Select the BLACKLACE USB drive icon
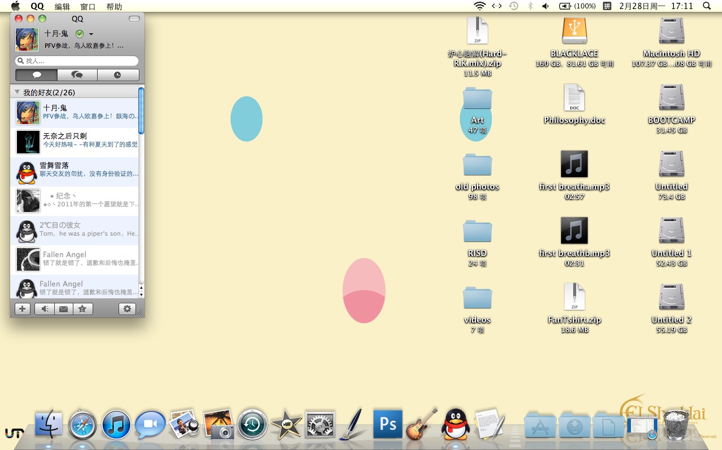The image size is (722, 450). (574, 32)
